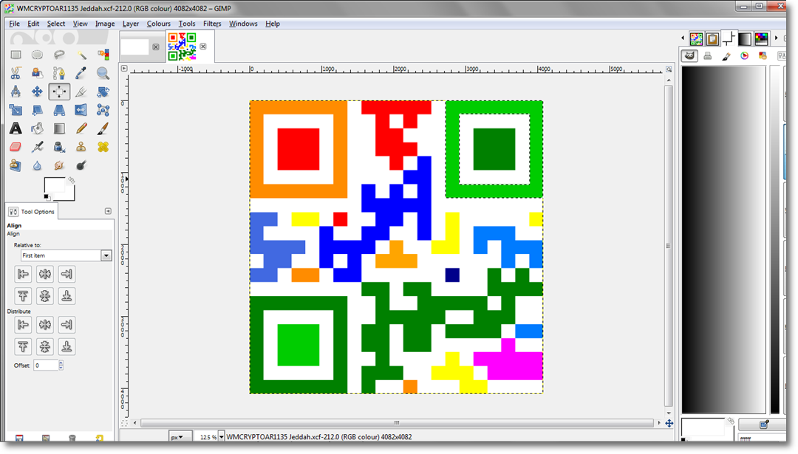Select the Blur/Sharpen droplet tool
798x454 pixels.
click(x=37, y=165)
